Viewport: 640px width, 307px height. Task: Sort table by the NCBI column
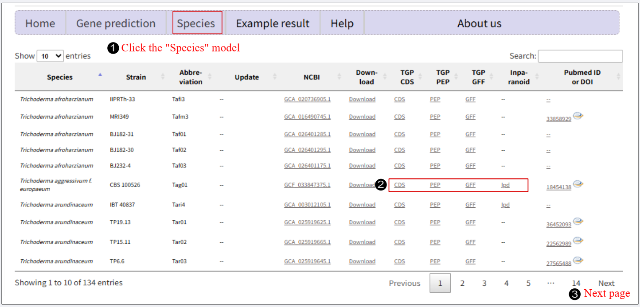point(312,77)
